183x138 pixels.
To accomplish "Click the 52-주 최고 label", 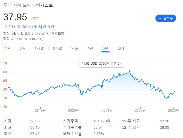I will pos(131,121).
